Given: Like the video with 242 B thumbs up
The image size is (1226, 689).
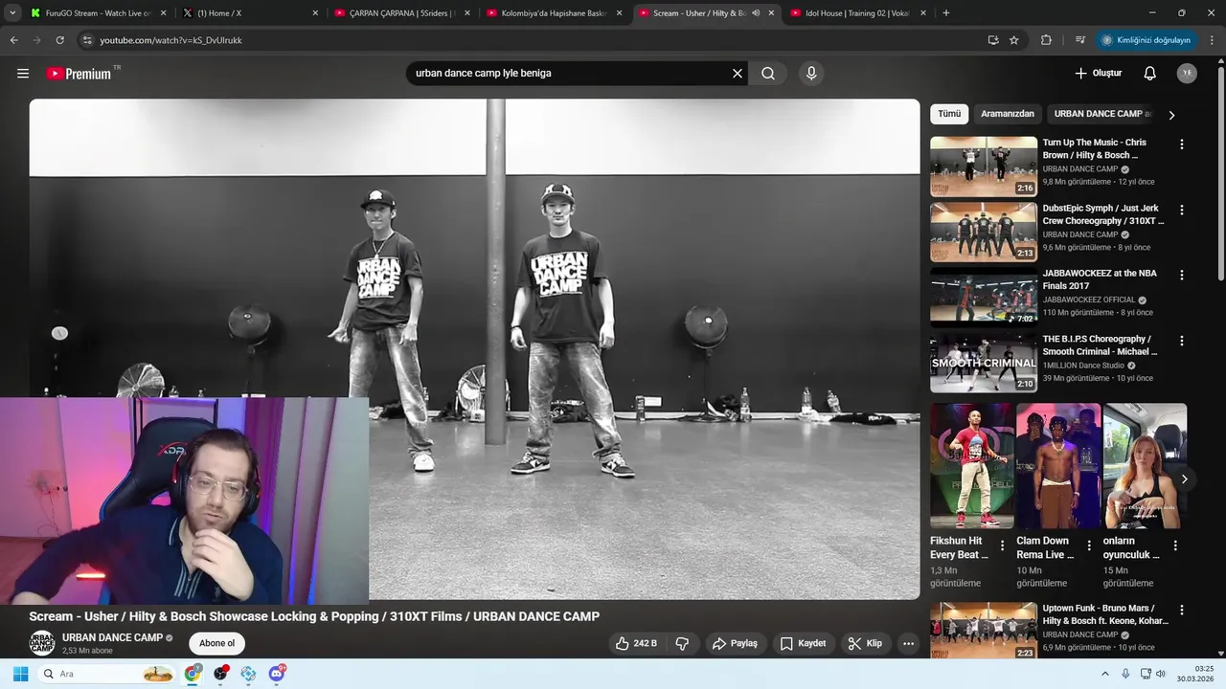Looking at the screenshot, I should click(x=636, y=644).
